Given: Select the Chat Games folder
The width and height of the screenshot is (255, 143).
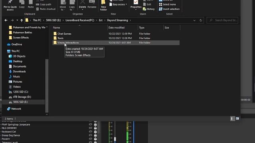Looking at the screenshot, I should tap(65, 34).
